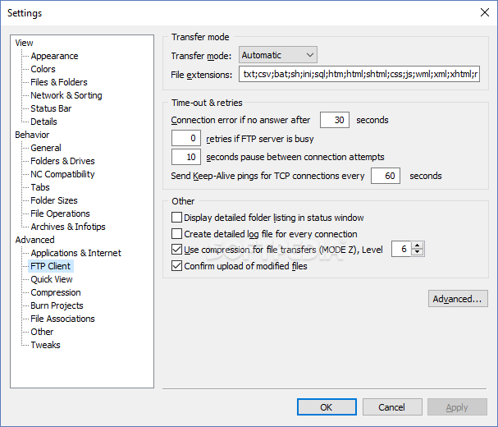Click the greyed Apply button

(x=457, y=407)
